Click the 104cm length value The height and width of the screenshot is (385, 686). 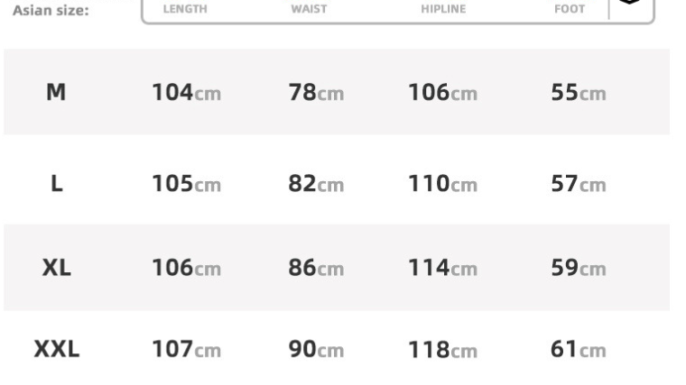[x=185, y=93]
